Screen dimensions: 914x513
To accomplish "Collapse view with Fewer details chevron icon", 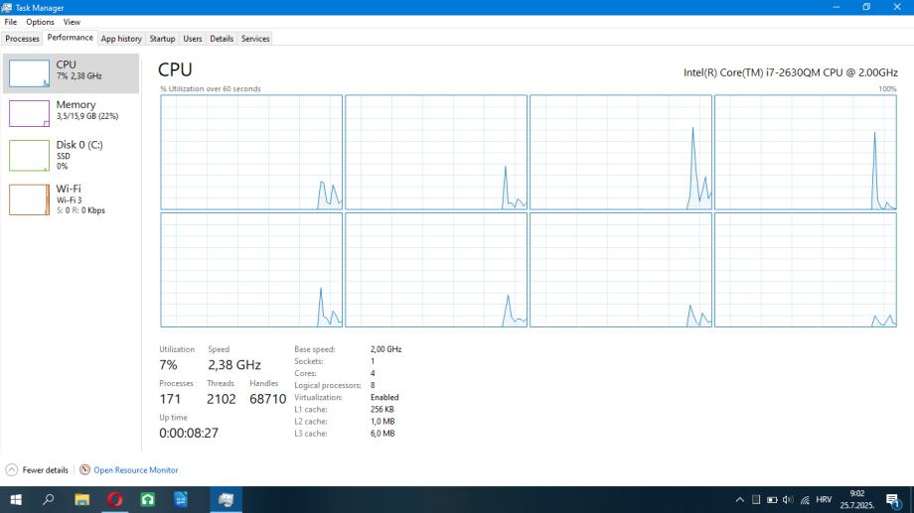I will click(12, 470).
